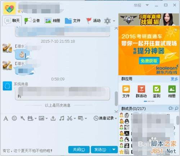
Task: Click 免费获取 button in ad
Action: point(149,61)
